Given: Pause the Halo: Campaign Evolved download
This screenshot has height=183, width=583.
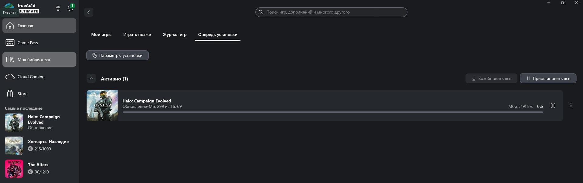Looking at the screenshot, I should (553, 106).
